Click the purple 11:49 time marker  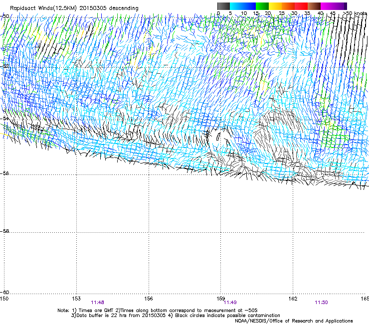tap(230, 303)
